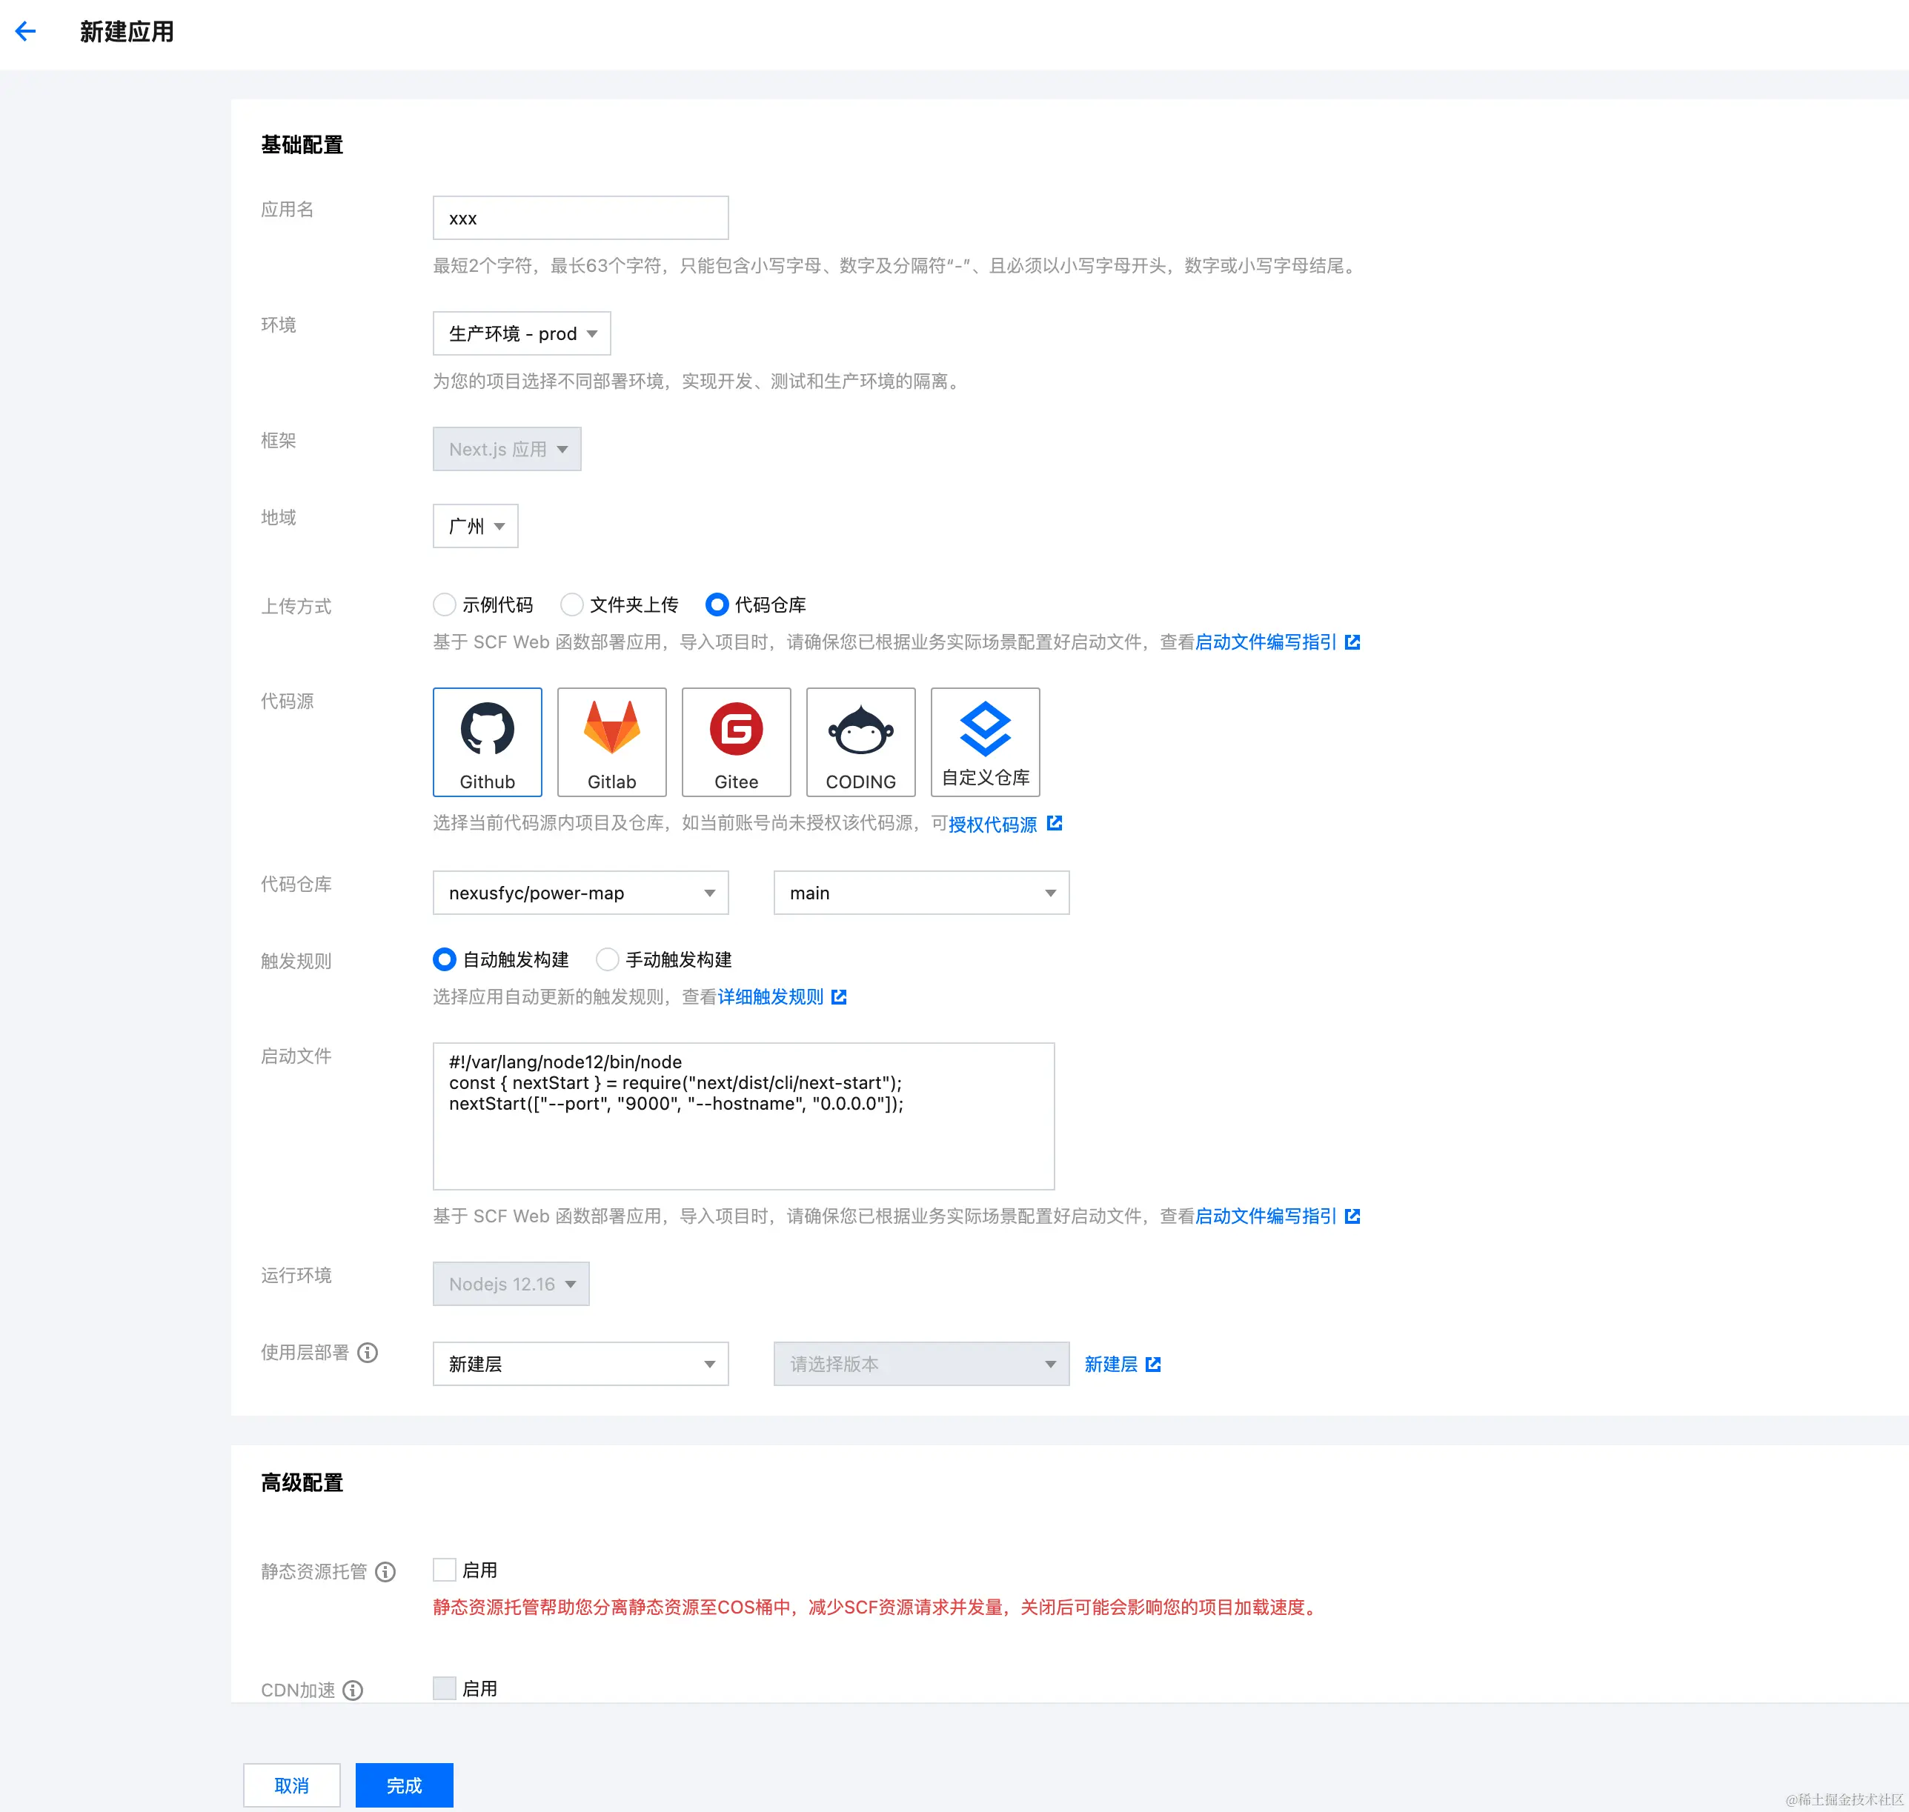Viewport: 1909px width, 1812px height.
Task: Open the 环境 dropdown showing 生产环境 - prod
Action: [521, 333]
